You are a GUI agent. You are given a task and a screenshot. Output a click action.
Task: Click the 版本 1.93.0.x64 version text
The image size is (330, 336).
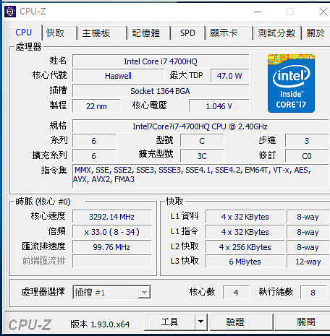(x=100, y=324)
